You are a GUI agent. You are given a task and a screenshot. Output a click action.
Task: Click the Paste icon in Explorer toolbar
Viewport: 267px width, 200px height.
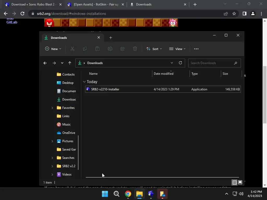pyautogui.click(x=98, y=49)
